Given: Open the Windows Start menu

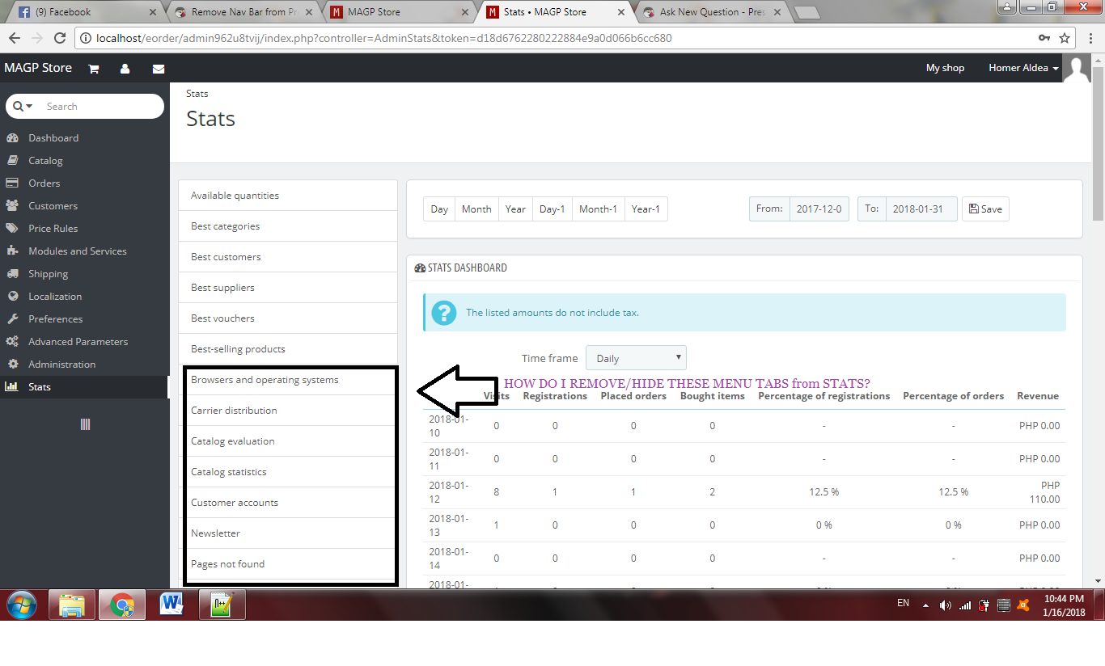Looking at the screenshot, I should tap(22, 605).
